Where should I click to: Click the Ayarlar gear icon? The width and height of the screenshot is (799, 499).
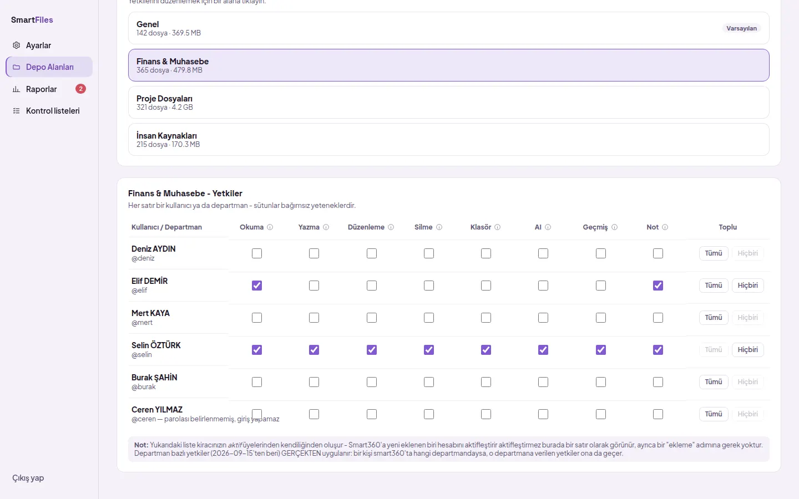point(16,45)
